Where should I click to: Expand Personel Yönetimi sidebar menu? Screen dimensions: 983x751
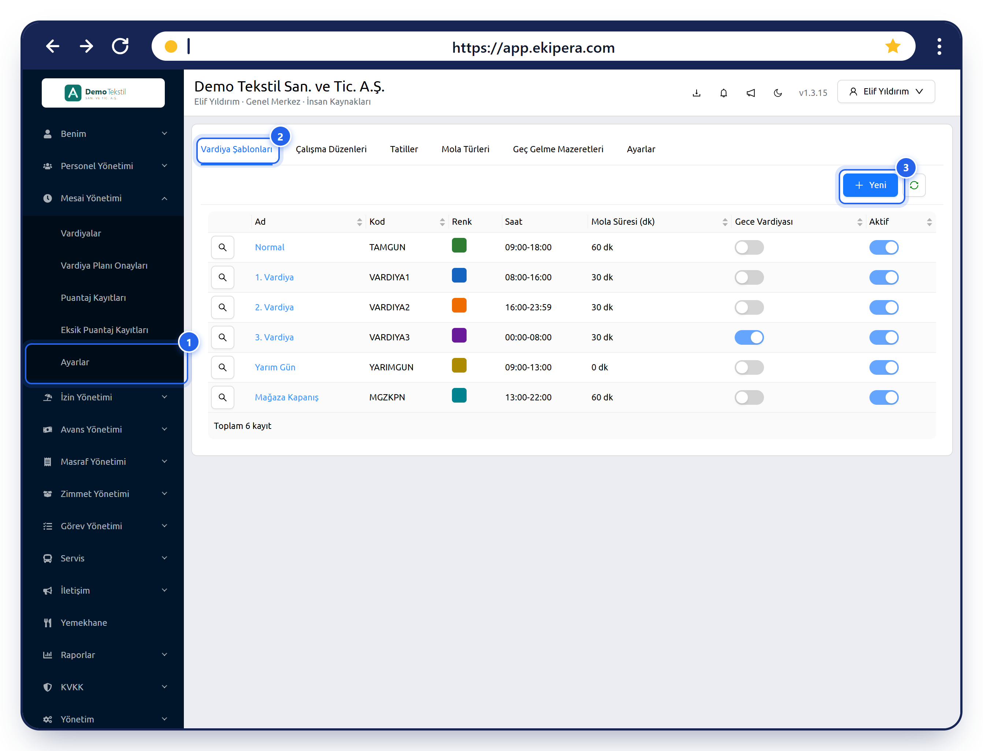click(x=103, y=166)
